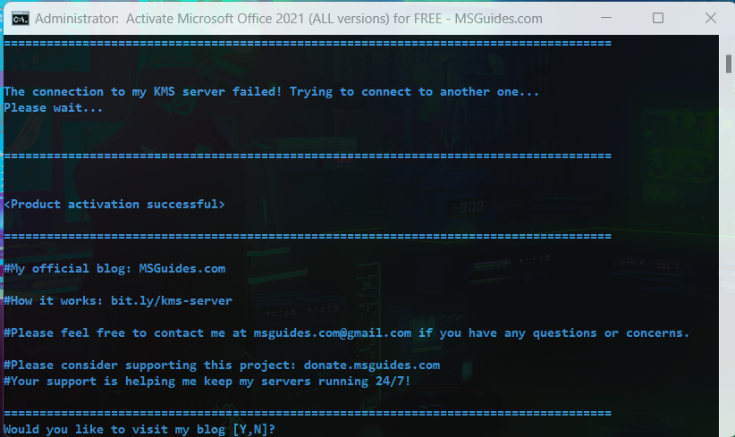Click the donate.msguides.com address
This screenshot has width=735, height=437.
372,365
